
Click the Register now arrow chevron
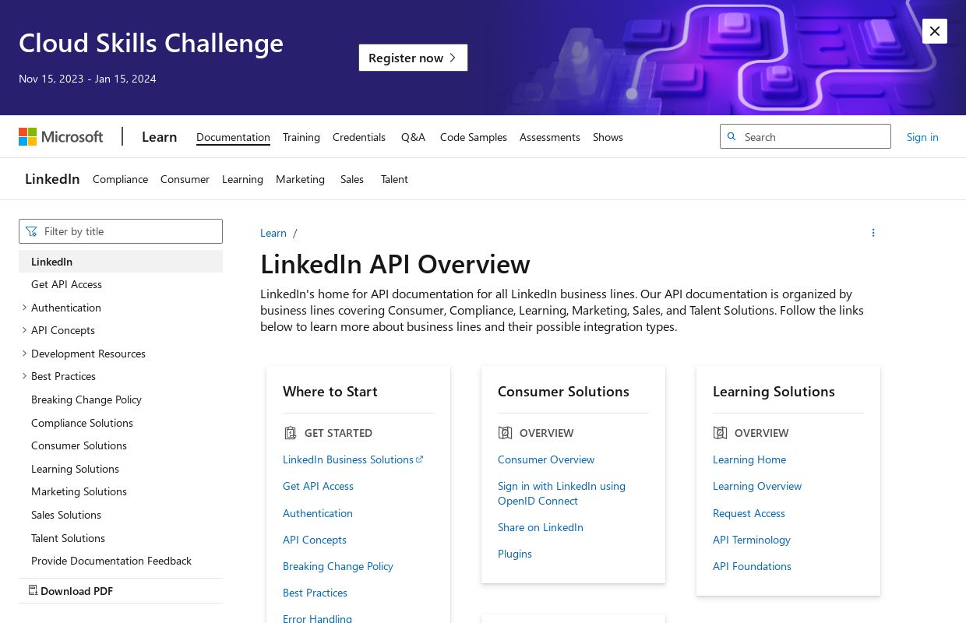click(453, 58)
